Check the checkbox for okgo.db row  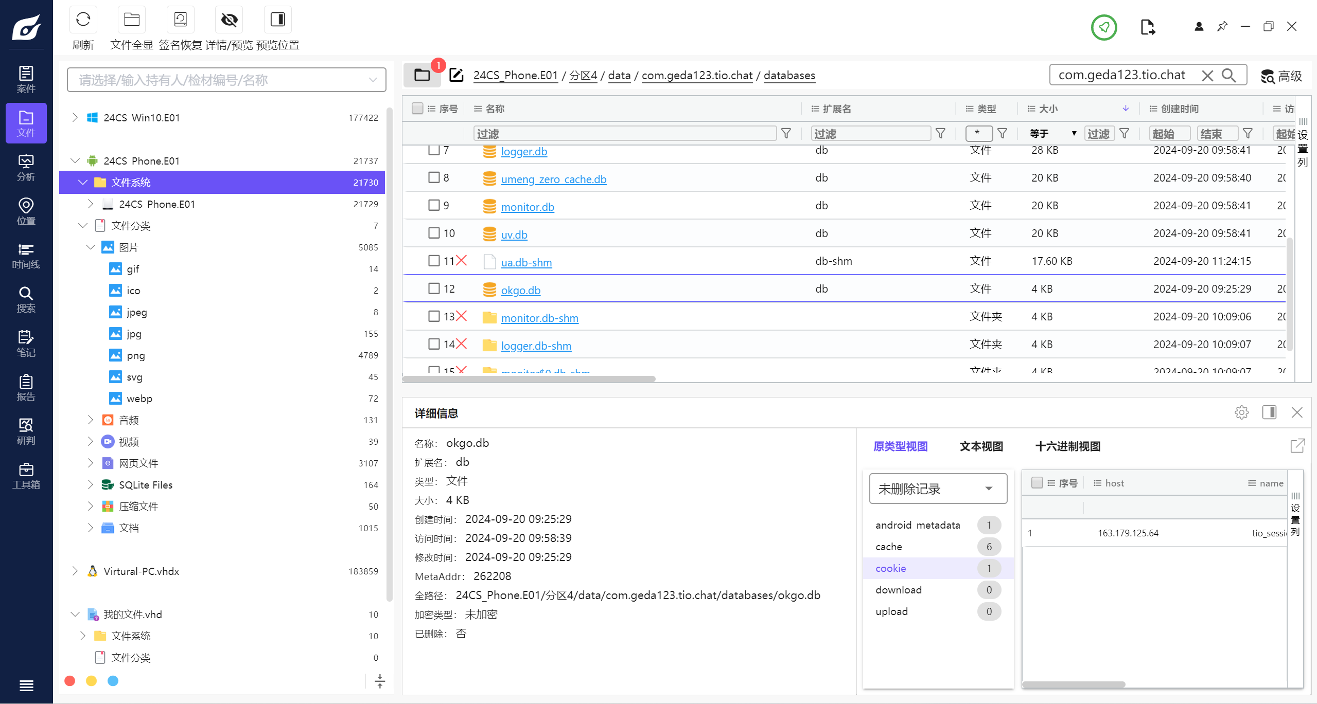tap(434, 288)
